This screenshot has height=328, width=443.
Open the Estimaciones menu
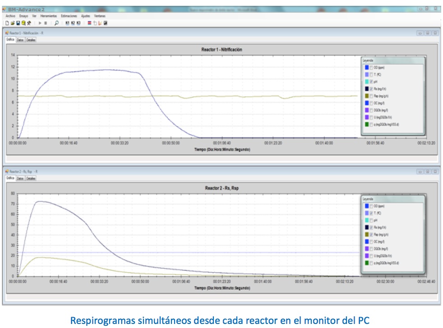click(x=69, y=16)
